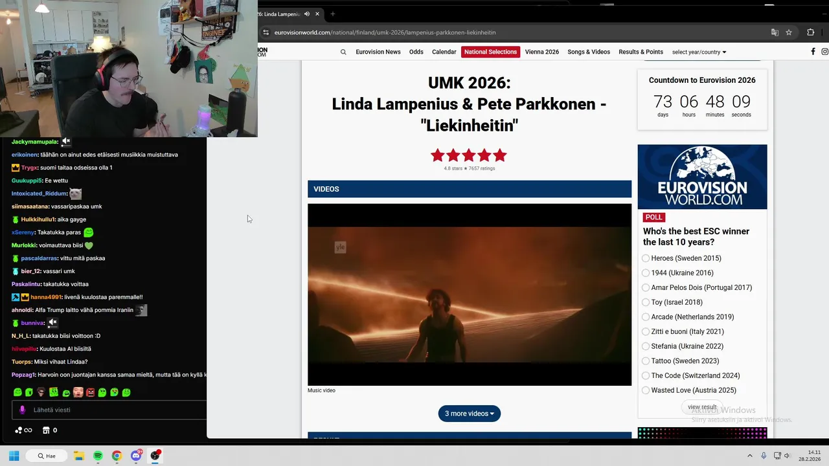Open username Murlokki in chat
829x466 pixels.
coord(23,245)
